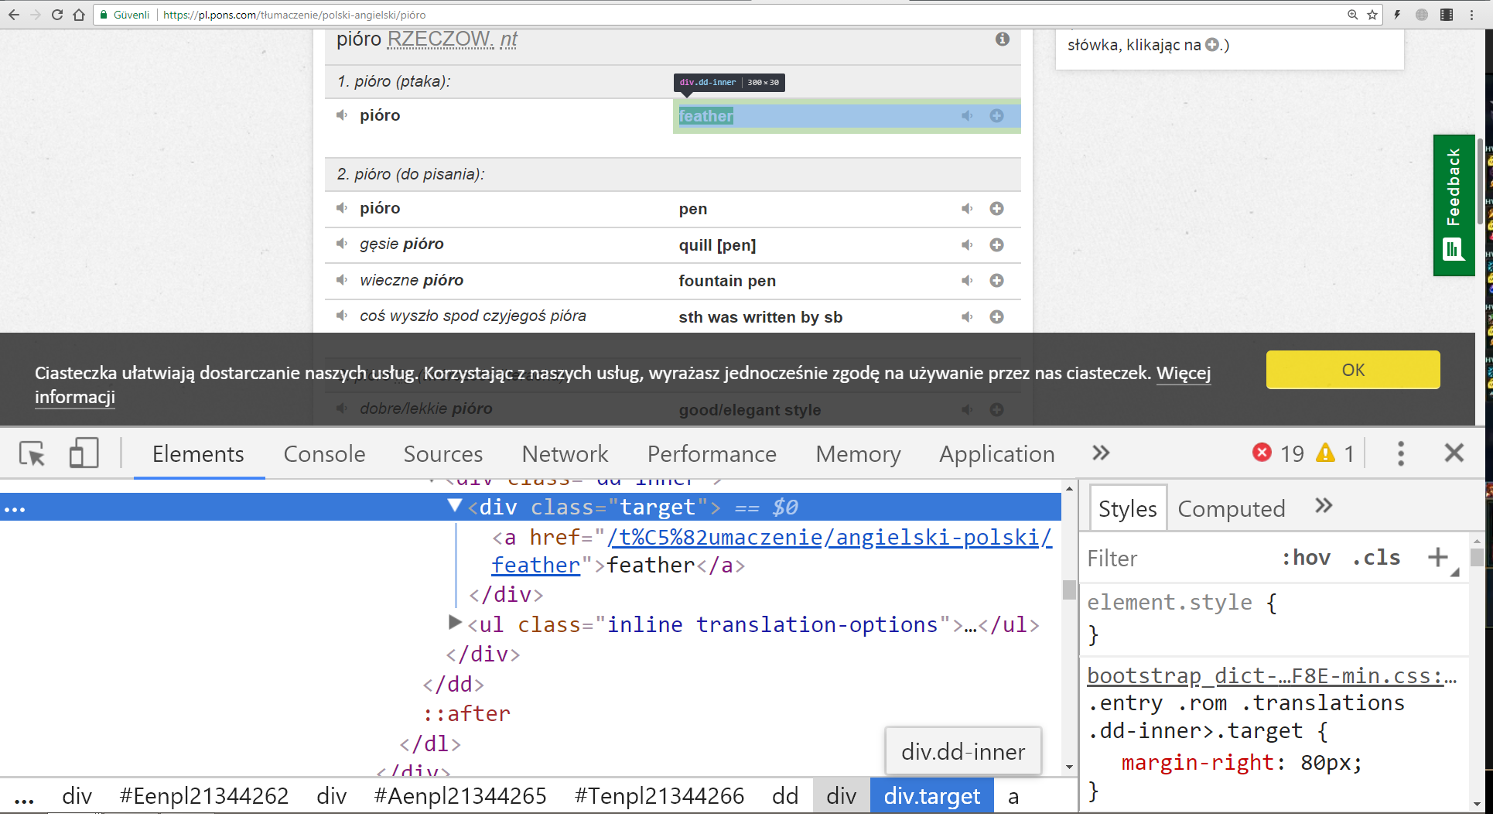
Task: Show more DevTools tabs chevron
Action: 1101,453
